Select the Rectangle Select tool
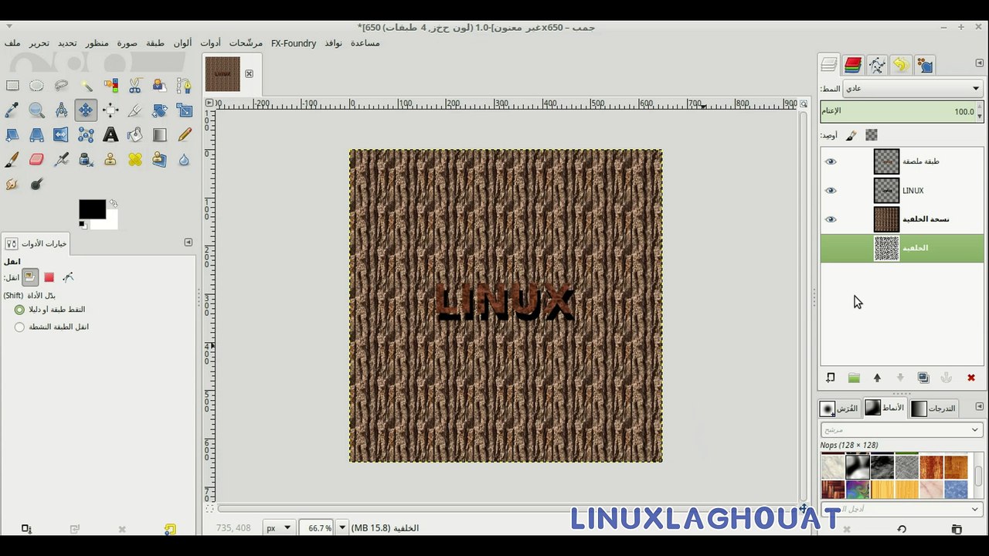The height and width of the screenshot is (556, 989). click(x=12, y=86)
